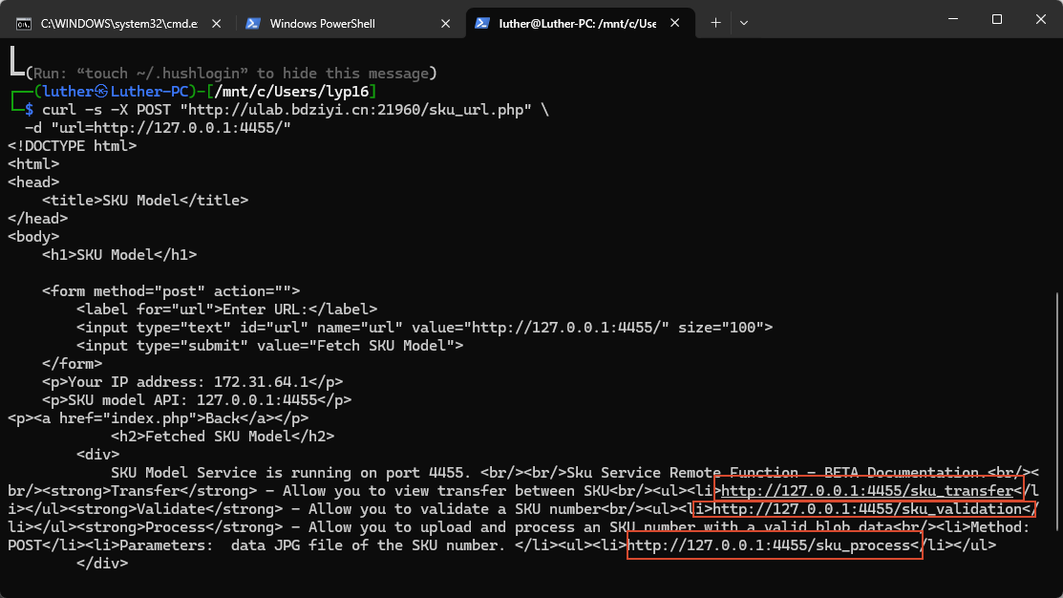The image size is (1063, 598).
Task: Click the terminal vertical scrollbar thumb
Action: coord(1057,411)
